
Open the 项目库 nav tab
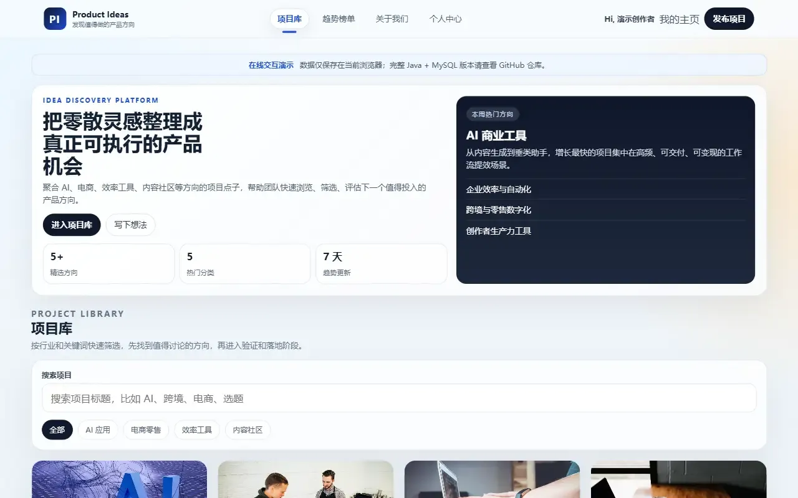tap(289, 19)
